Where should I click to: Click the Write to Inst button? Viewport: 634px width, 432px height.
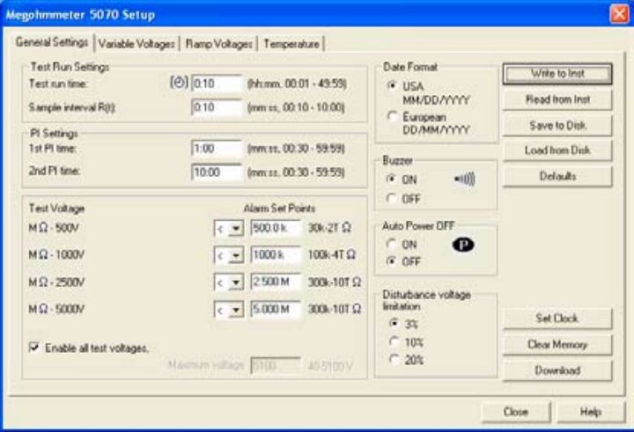pos(557,74)
